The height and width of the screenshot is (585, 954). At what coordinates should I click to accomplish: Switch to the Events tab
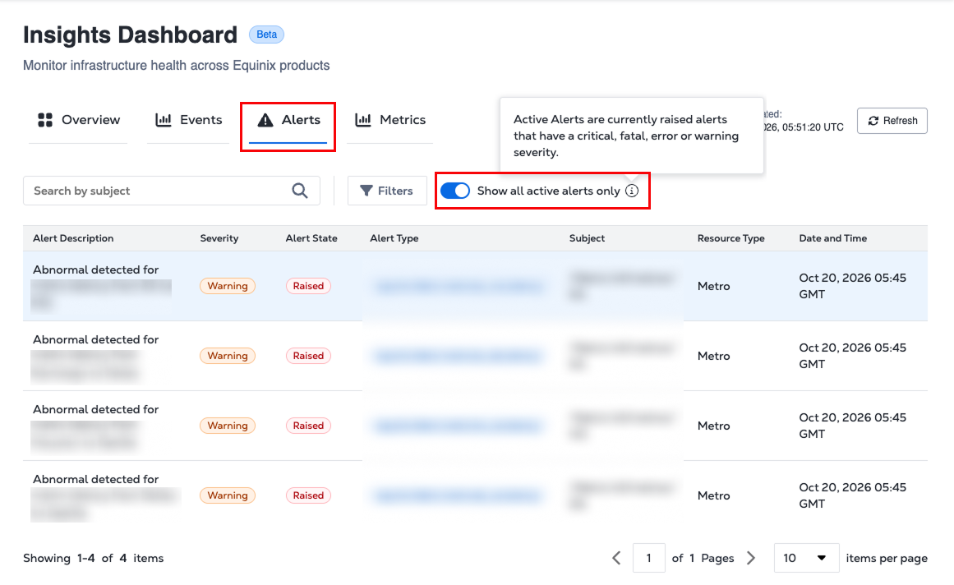tap(189, 121)
